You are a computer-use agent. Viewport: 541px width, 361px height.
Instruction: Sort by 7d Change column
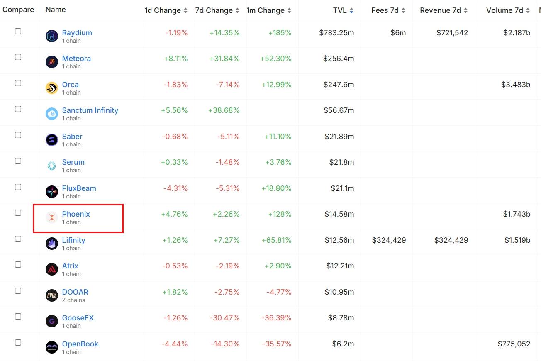point(217,10)
